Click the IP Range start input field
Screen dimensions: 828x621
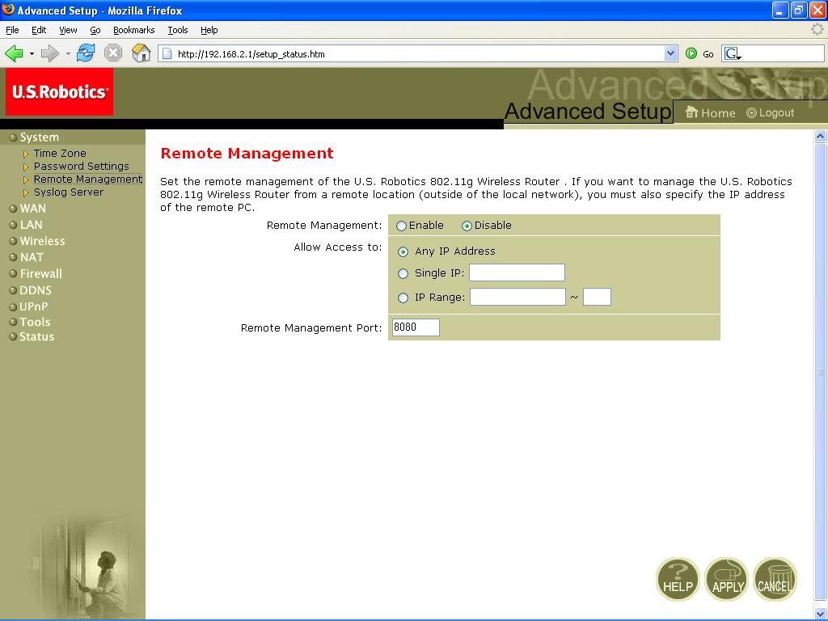pos(517,297)
